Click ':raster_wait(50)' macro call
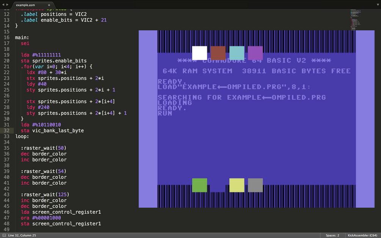This screenshot has width=381, height=238. [x=44, y=148]
